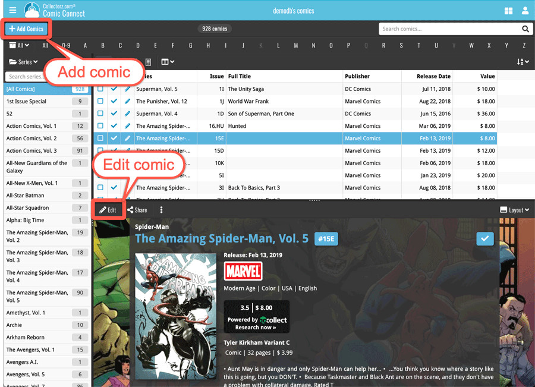Click the 928 comics count badge

pyautogui.click(x=215, y=29)
